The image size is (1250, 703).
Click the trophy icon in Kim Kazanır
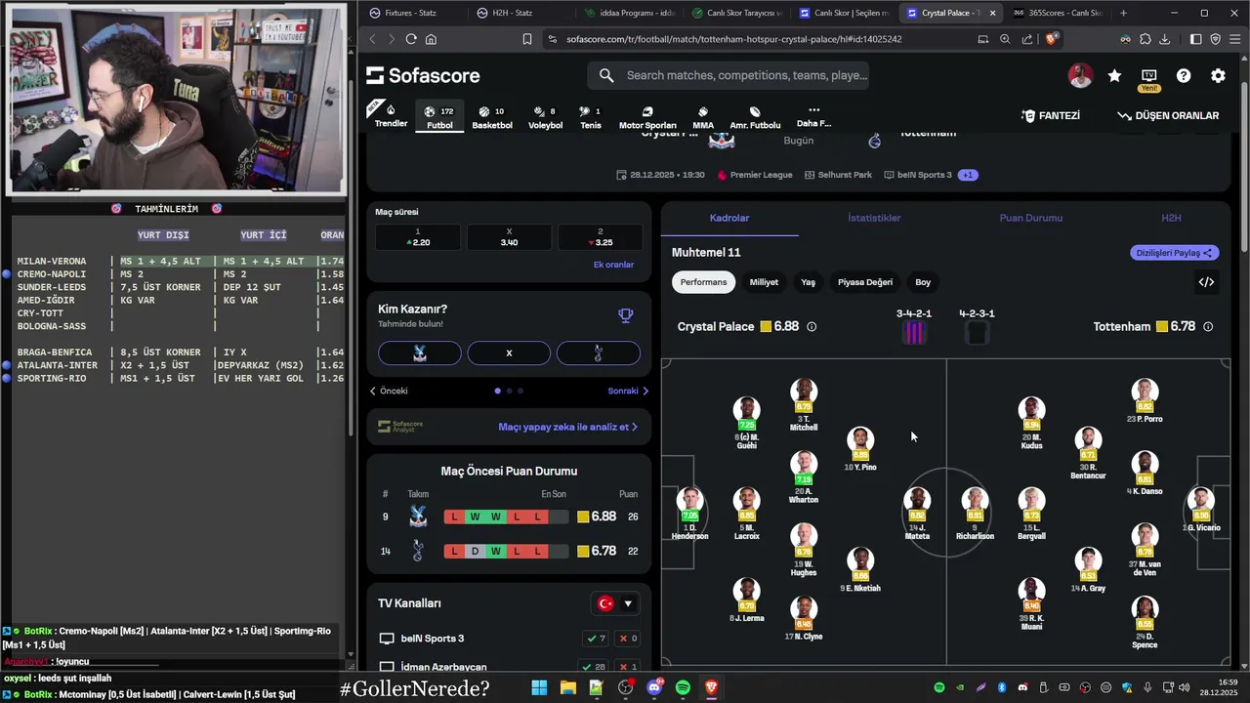pyautogui.click(x=626, y=314)
